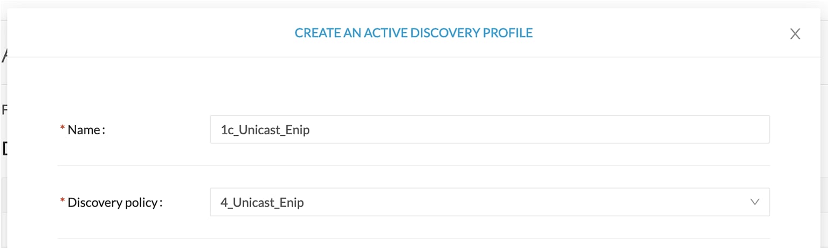Expand the Discovery policy chevron arrow
This screenshot has width=828, height=248.
tap(755, 202)
